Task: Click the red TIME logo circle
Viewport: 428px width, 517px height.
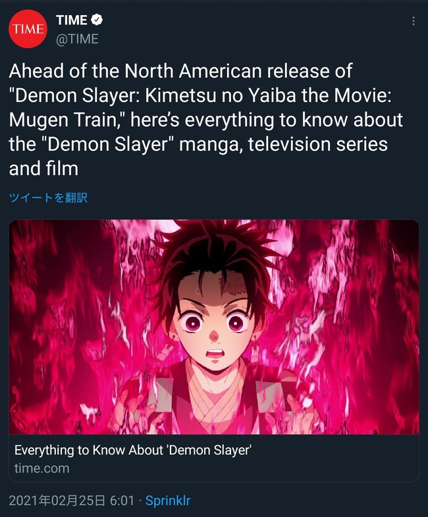Action: coord(28,29)
